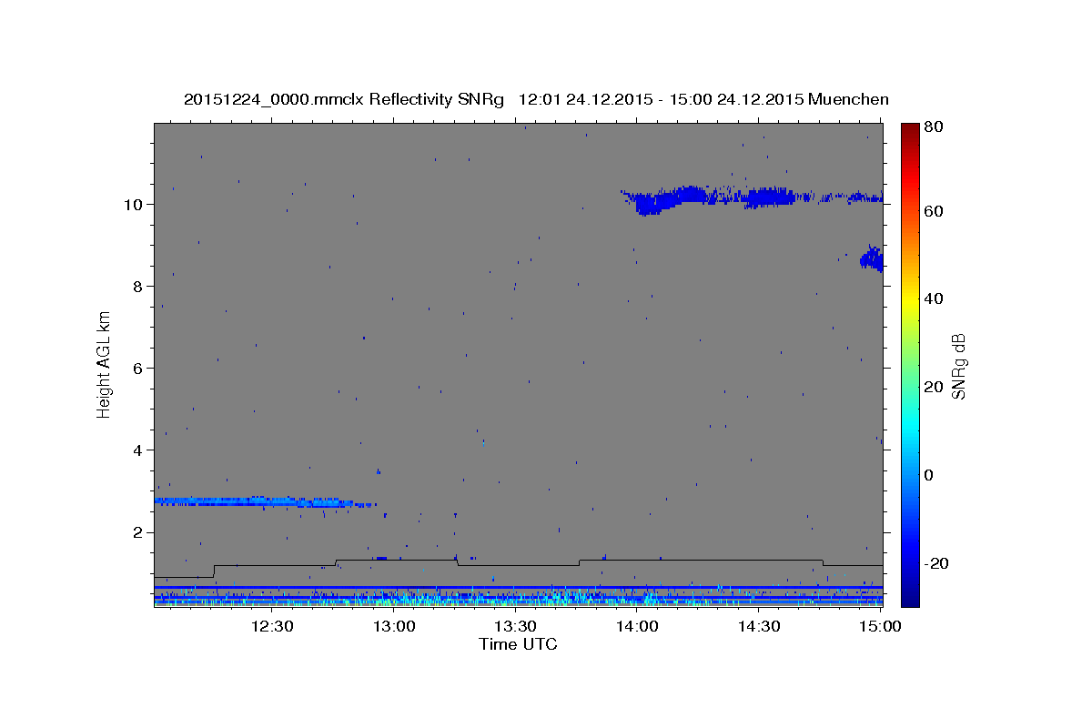Click the colorbar value 60
The height and width of the screenshot is (728, 1092).
[x=934, y=211]
